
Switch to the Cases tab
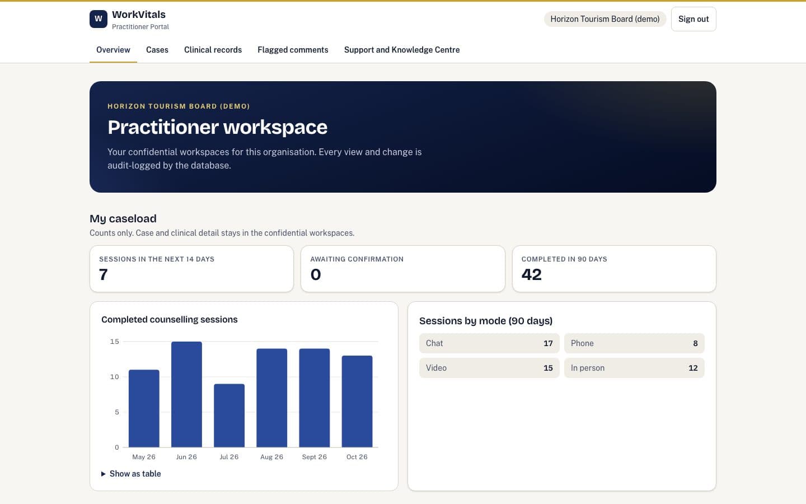[157, 50]
